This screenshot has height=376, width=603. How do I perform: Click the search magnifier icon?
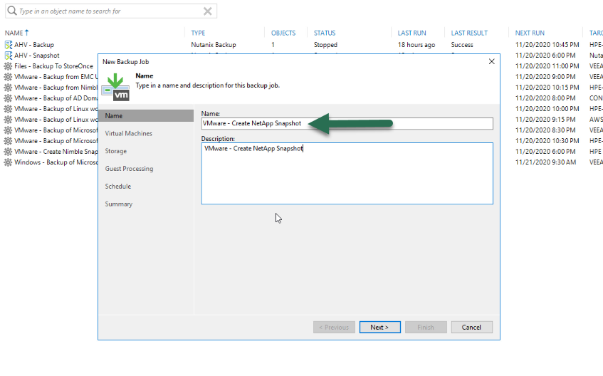[x=12, y=11]
